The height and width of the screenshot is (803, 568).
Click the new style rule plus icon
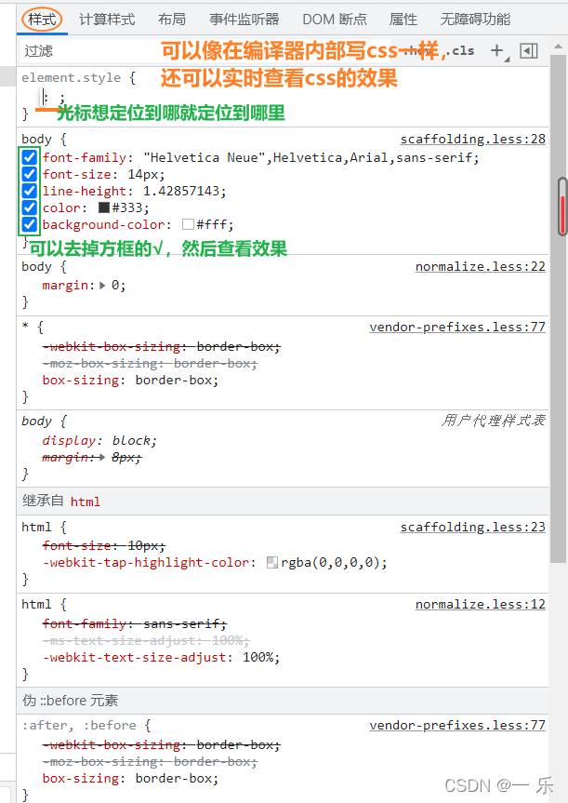point(496,50)
